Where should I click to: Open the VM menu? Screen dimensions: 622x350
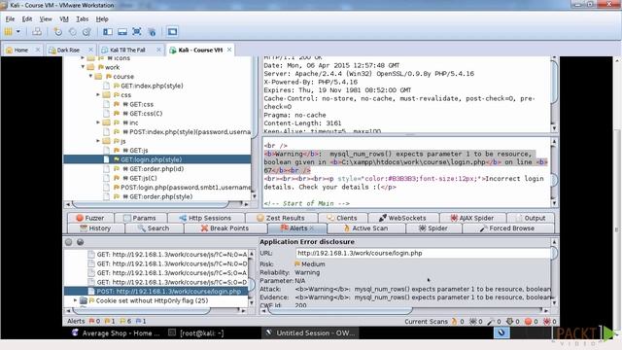(x=64, y=19)
